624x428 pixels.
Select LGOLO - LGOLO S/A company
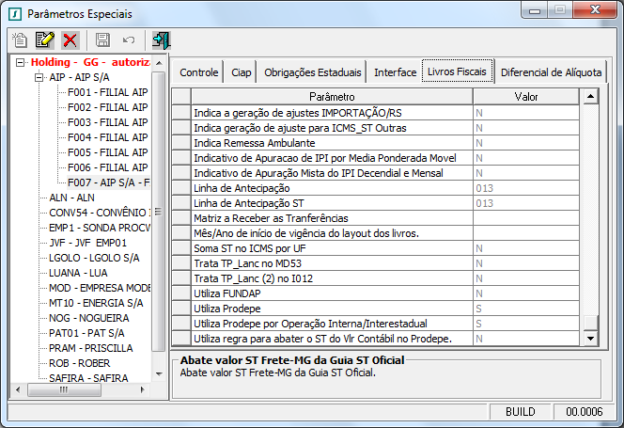94,258
